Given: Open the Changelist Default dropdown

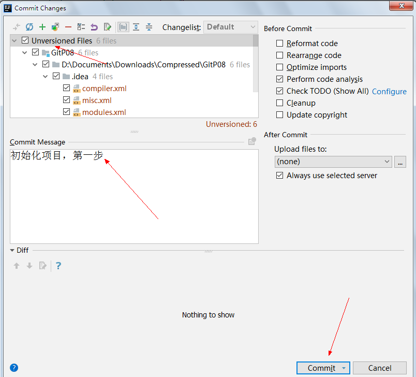Looking at the screenshot, I should (231, 27).
